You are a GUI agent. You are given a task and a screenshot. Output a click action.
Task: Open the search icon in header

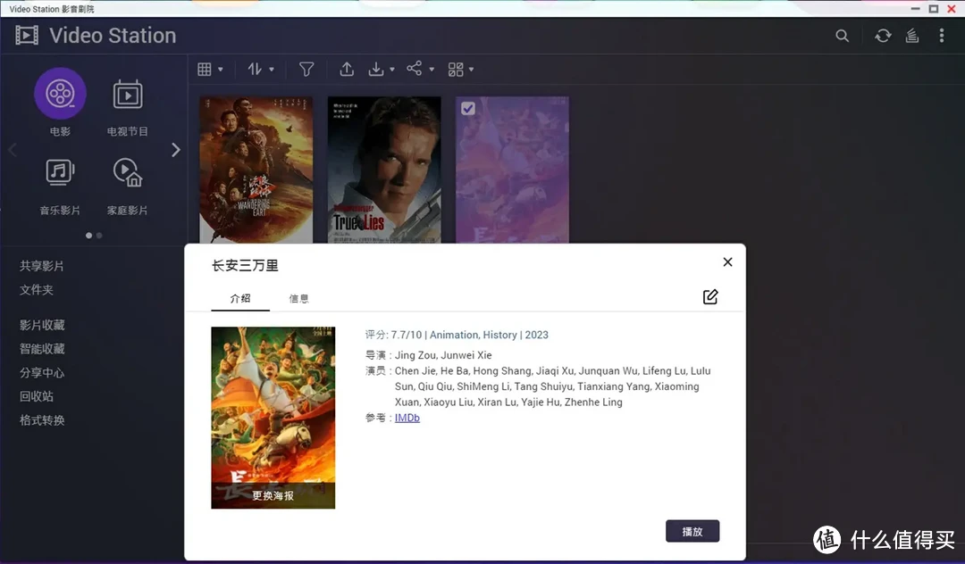click(x=842, y=36)
